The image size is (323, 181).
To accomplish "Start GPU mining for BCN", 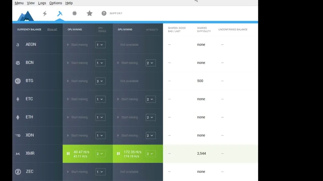I will [x=127, y=63].
